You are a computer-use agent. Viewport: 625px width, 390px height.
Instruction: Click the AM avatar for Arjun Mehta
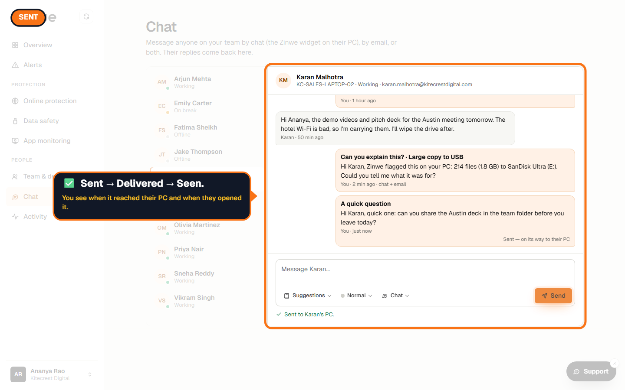tap(162, 82)
